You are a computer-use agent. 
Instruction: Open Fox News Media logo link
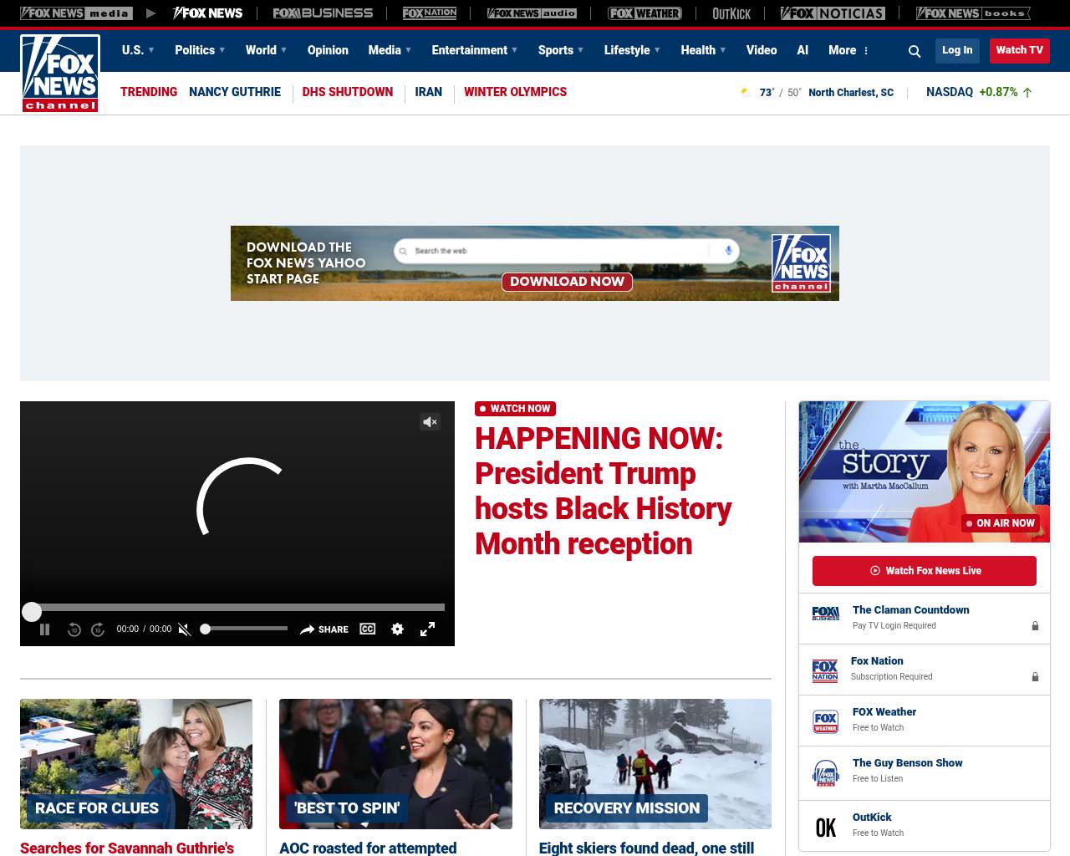(x=76, y=13)
